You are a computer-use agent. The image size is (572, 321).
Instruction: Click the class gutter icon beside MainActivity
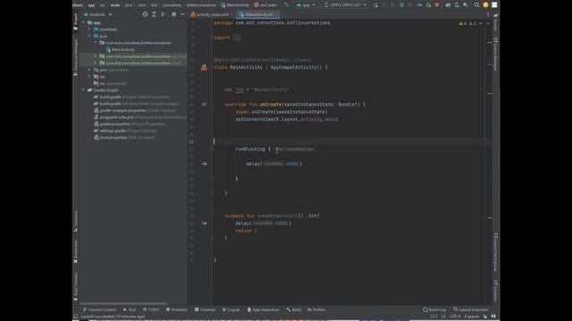point(204,68)
